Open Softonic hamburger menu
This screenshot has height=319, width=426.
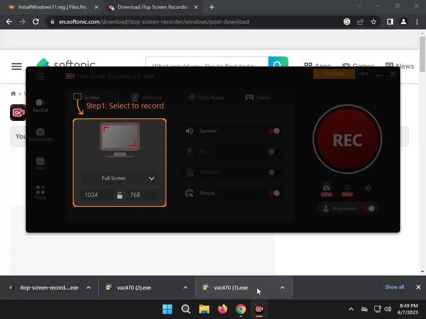pyautogui.click(x=17, y=66)
